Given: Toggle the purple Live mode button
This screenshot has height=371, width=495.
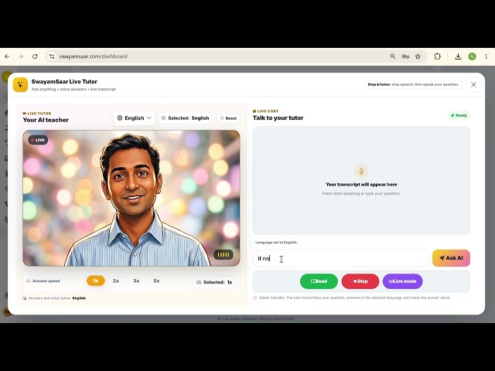Looking at the screenshot, I should [402, 281].
